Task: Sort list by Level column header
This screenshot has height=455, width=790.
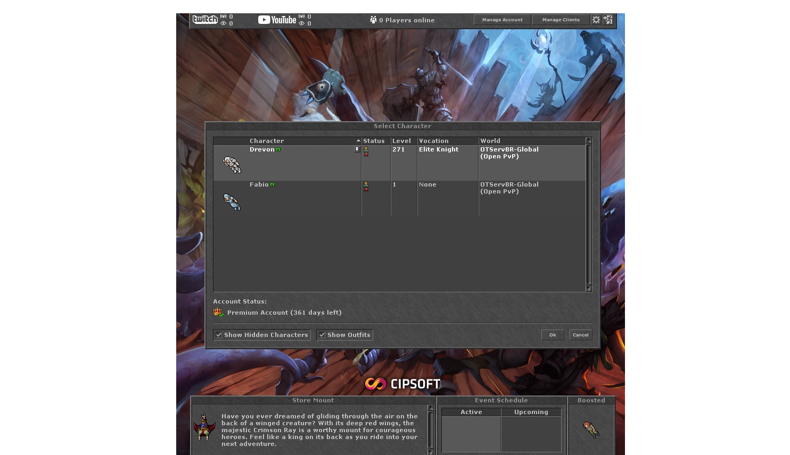Action: tap(404, 141)
